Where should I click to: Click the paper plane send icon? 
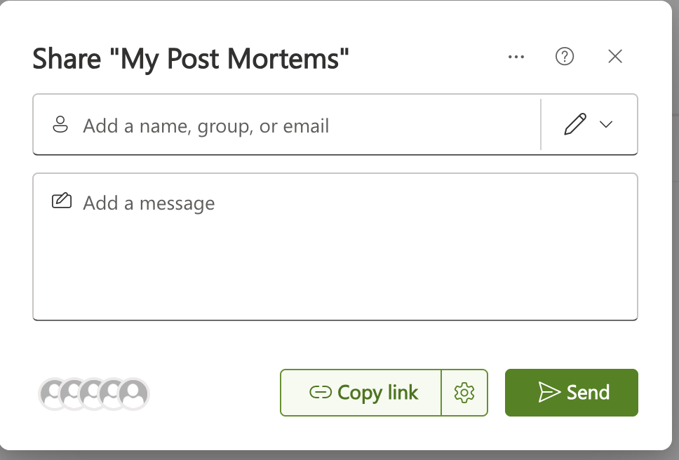(x=549, y=393)
